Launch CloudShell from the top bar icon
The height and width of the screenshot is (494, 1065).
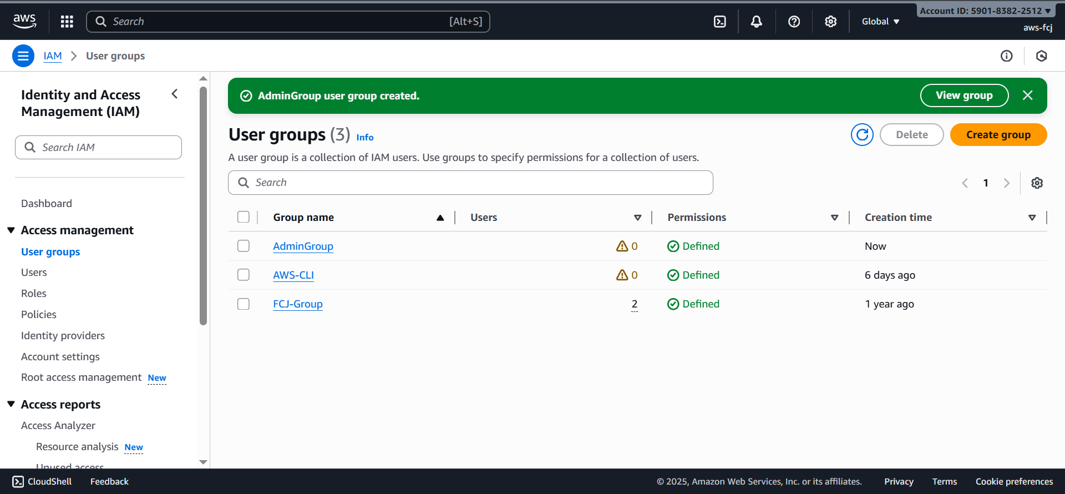point(719,21)
